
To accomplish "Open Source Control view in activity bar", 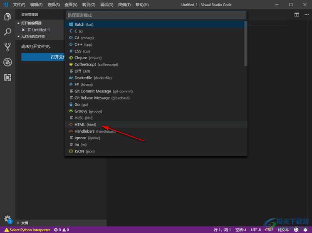I will tap(7, 47).
